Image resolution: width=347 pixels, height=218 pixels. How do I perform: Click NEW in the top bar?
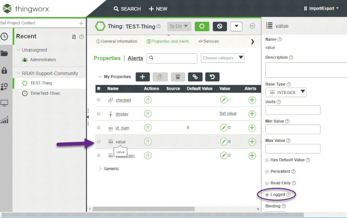coord(158,9)
